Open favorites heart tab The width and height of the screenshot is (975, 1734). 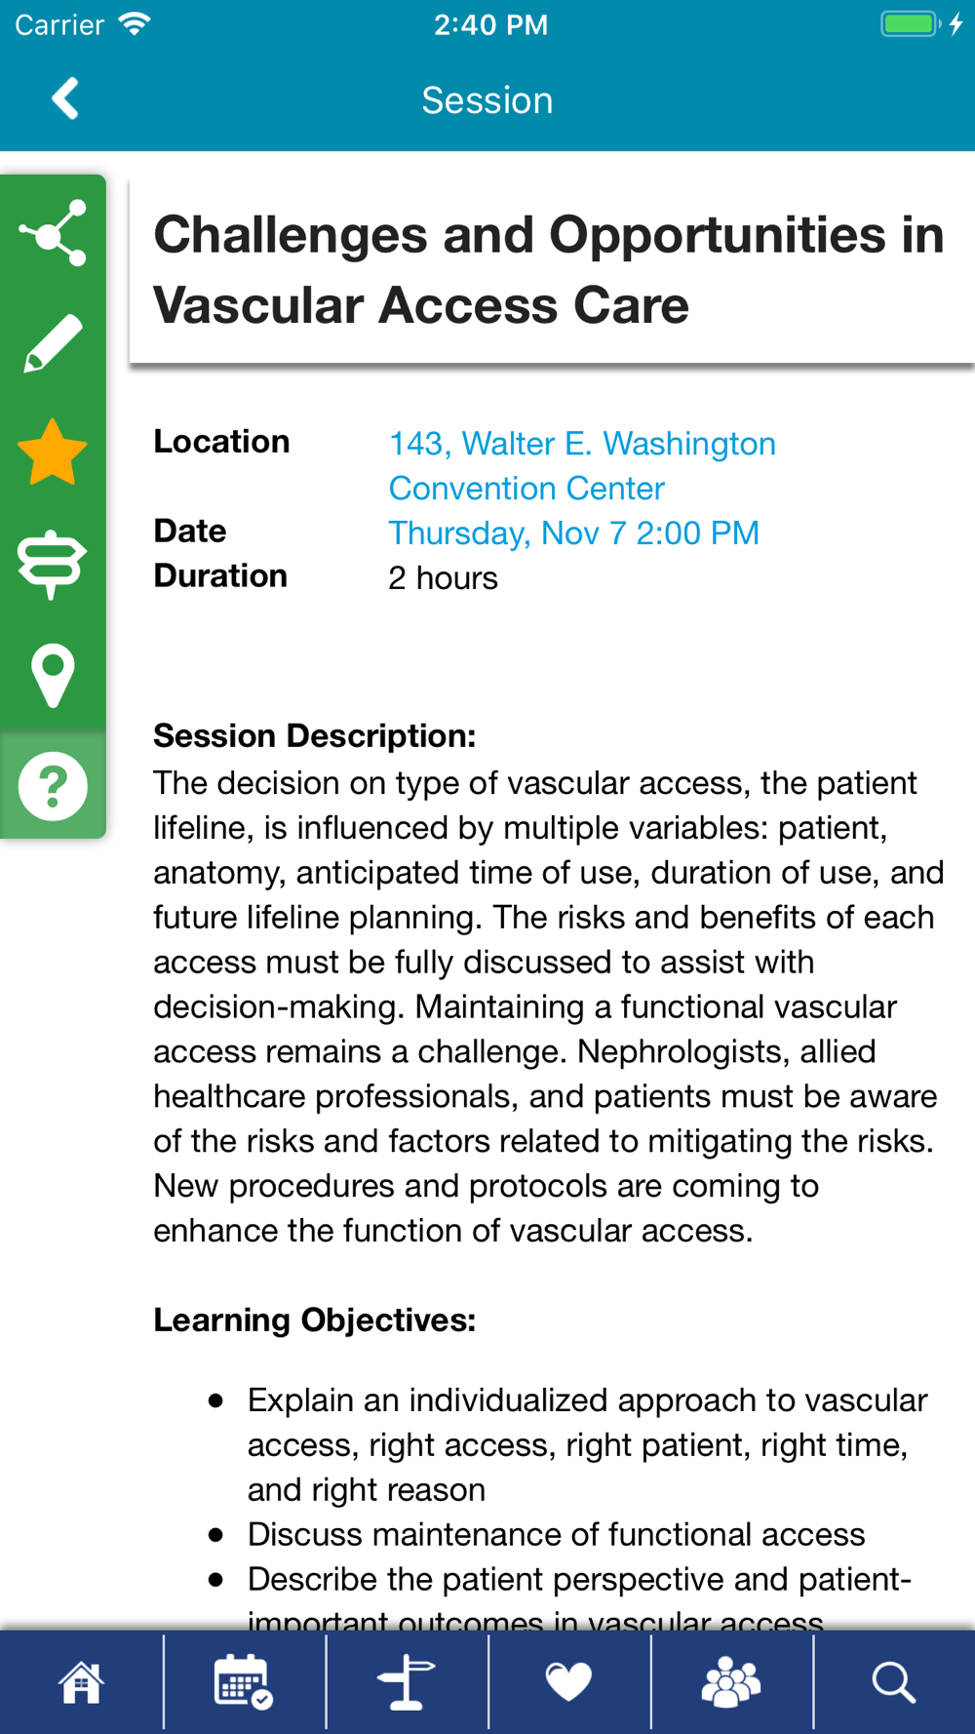click(x=568, y=1682)
